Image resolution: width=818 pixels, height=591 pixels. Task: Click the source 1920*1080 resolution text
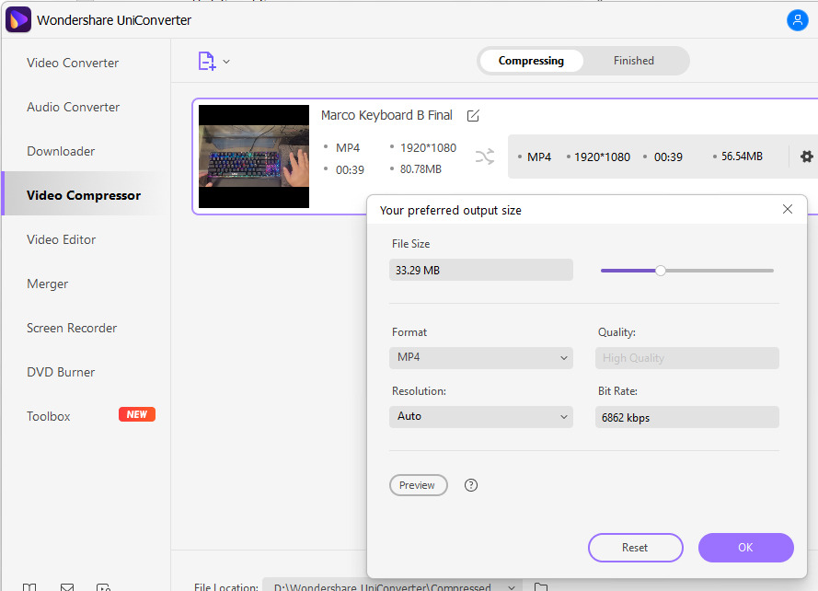point(428,147)
